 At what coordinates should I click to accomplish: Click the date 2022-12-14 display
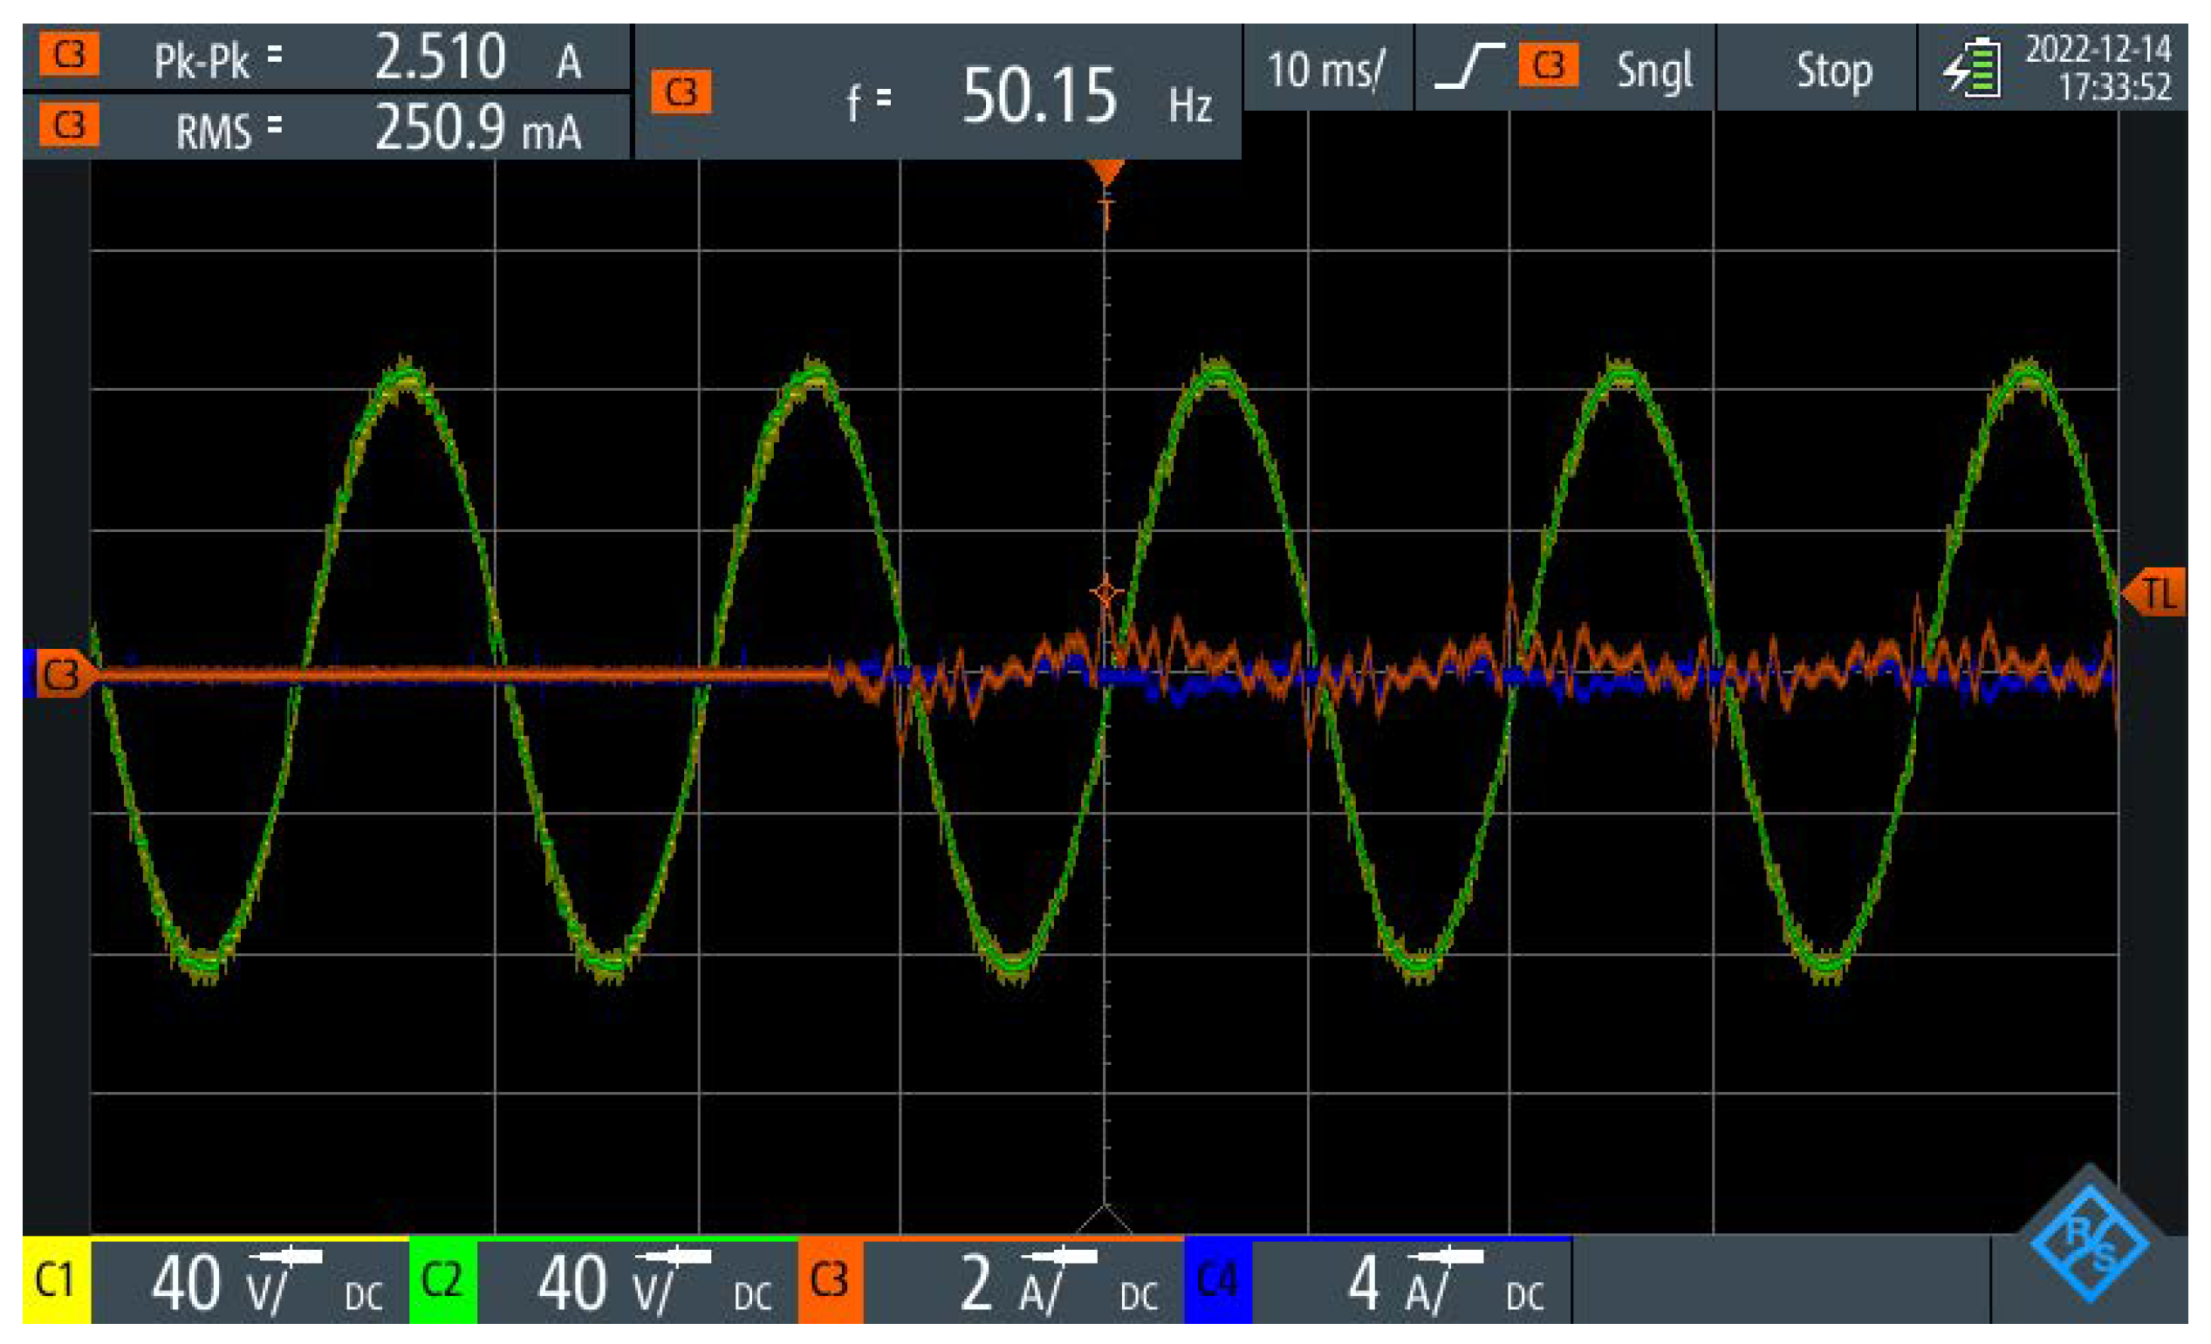pos(2098,49)
